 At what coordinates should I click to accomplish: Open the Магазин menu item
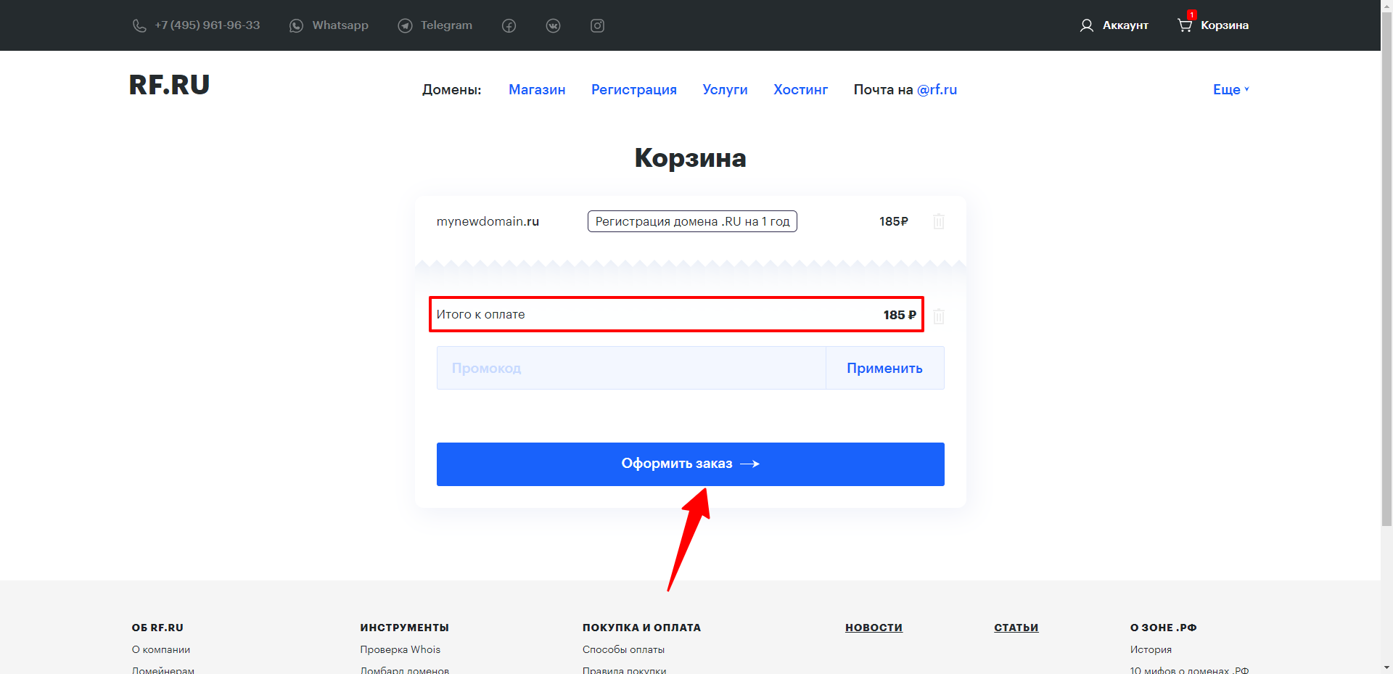tap(536, 89)
